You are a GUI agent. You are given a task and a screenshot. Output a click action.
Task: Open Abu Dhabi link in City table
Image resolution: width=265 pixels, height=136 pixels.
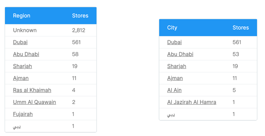(180, 54)
